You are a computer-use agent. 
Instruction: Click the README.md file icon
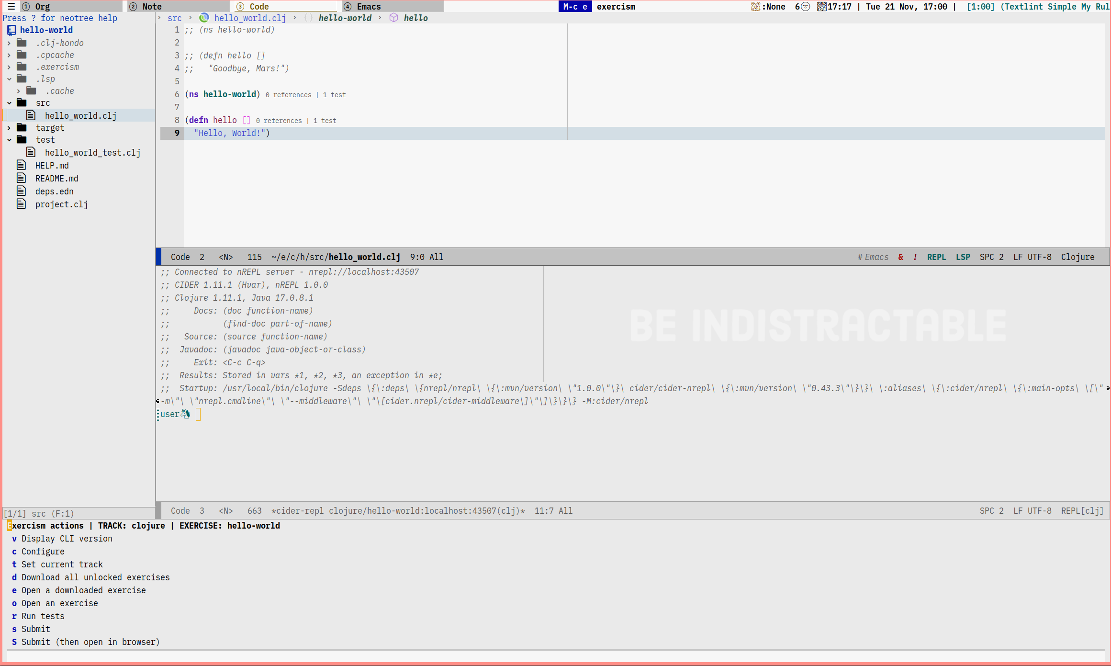tap(21, 178)
